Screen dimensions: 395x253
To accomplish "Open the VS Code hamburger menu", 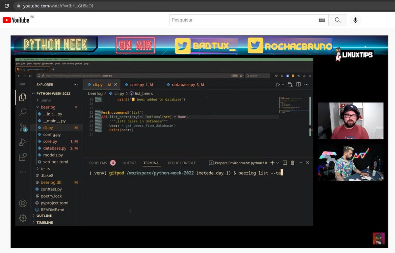I will point(23,85).
